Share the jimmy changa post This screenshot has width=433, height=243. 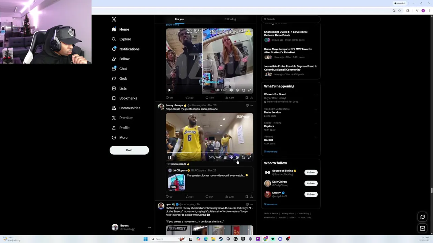[x=251, y=197]
